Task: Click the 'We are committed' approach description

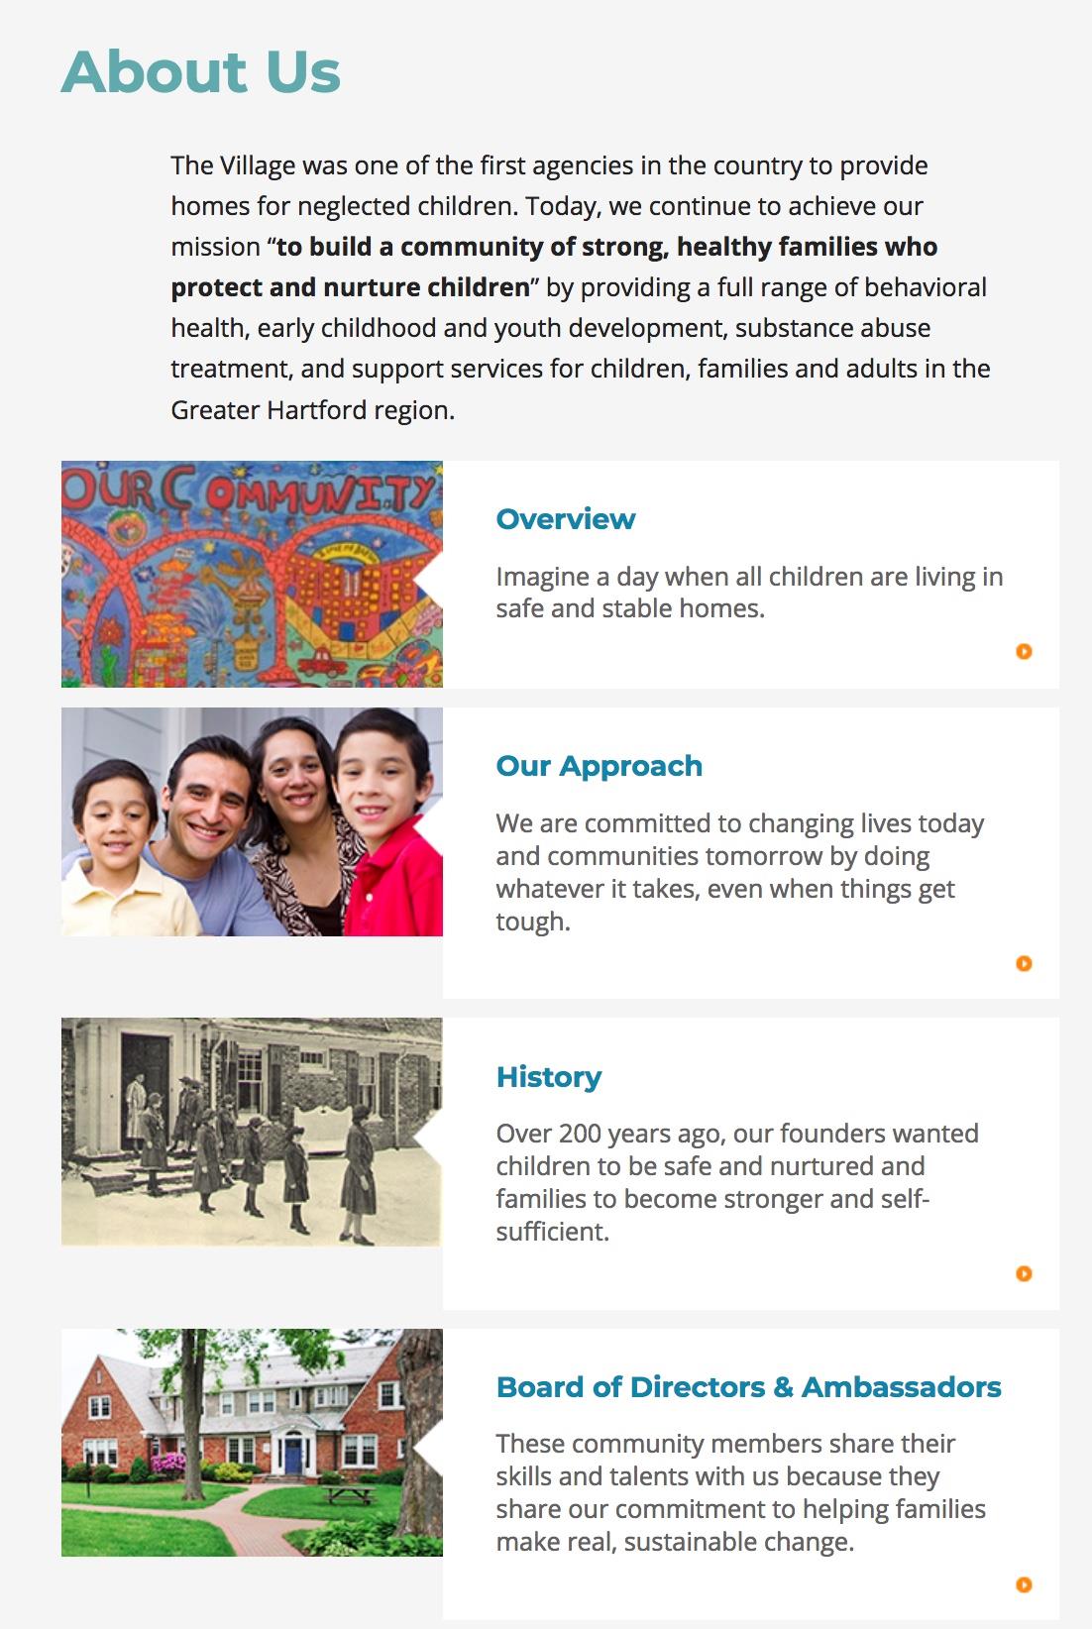Action: tap(738, 872)
